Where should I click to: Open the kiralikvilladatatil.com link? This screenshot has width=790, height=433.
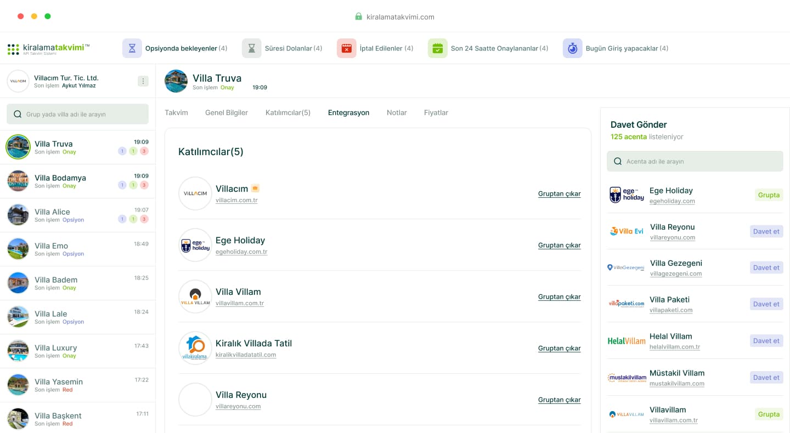(x=245, y=355)
